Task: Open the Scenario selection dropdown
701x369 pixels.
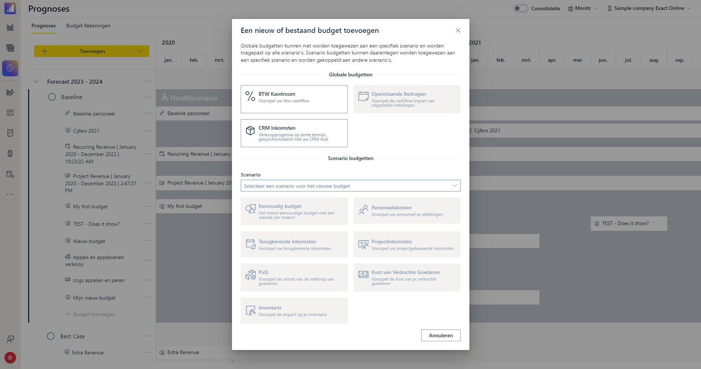Action: (350, 186)
